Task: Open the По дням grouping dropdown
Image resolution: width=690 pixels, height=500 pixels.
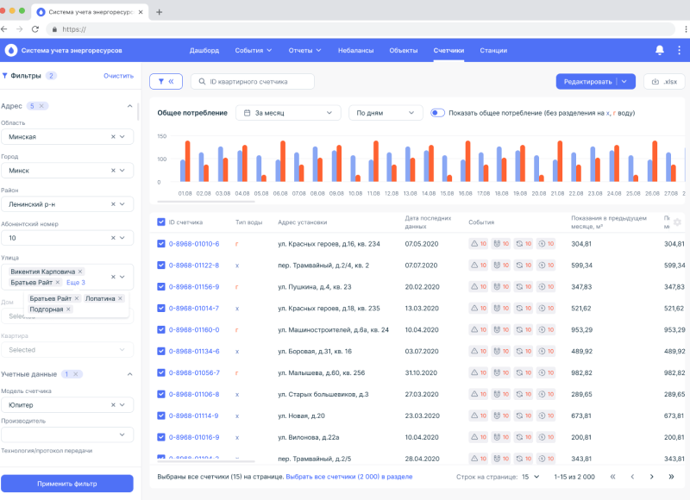Action: tap(386, 113)
